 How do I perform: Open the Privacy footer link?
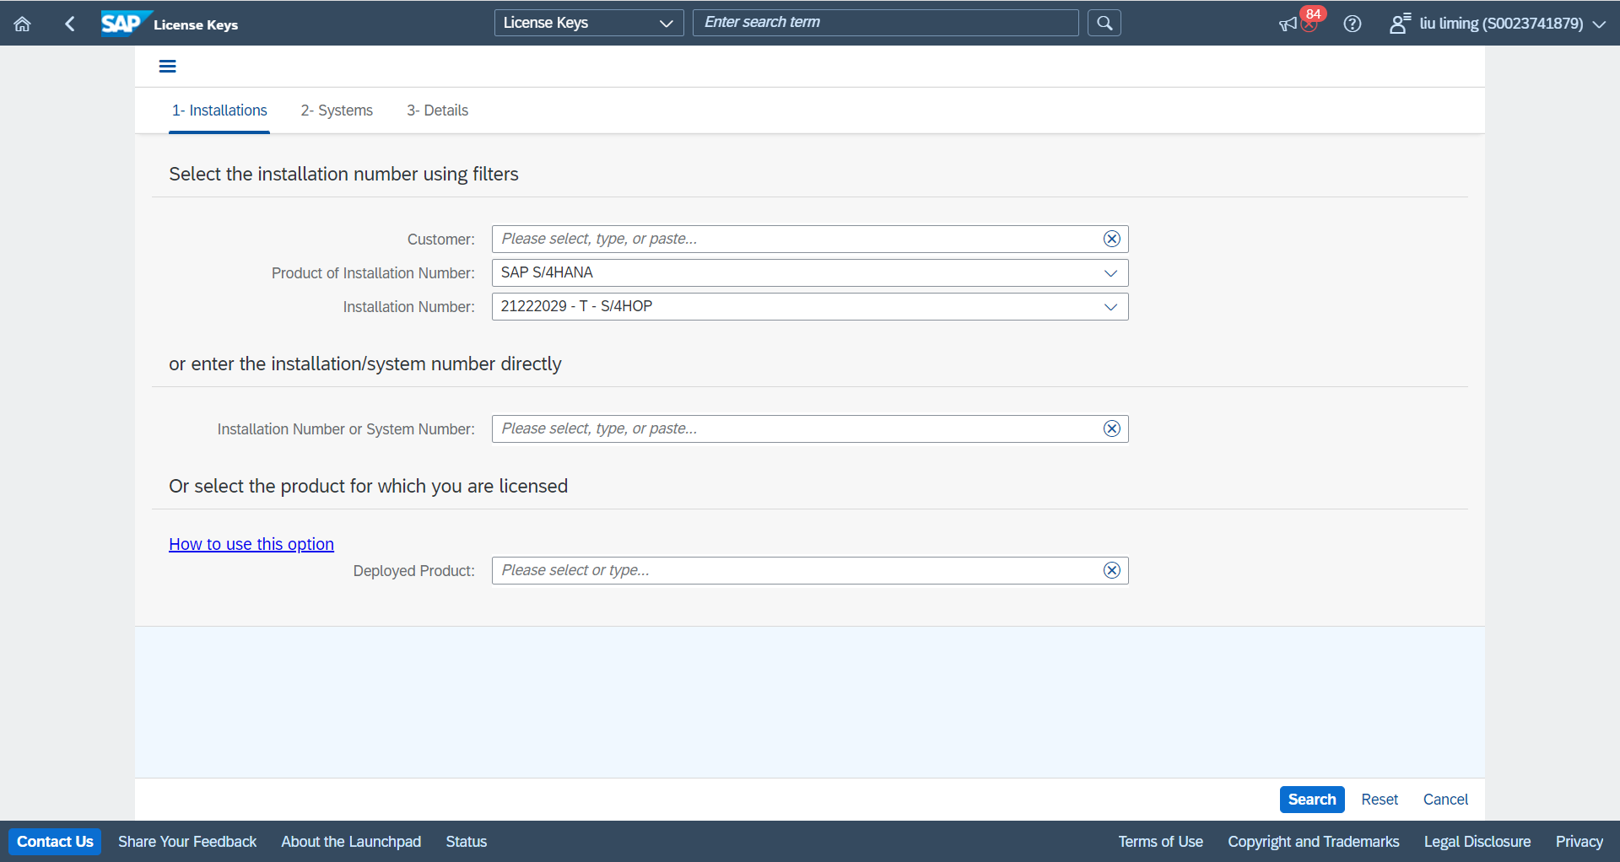tap(1579, 842)
